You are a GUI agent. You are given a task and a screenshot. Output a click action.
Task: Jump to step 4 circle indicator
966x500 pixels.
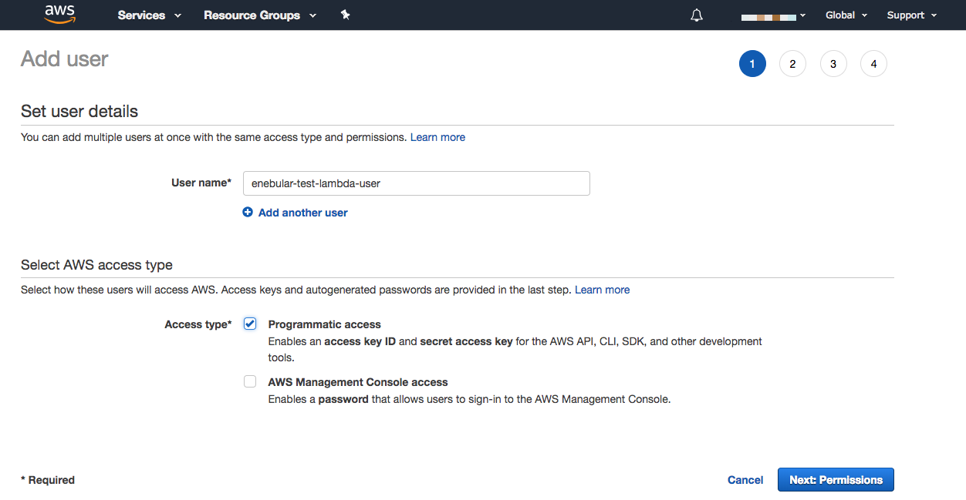(x=873, y=64)
